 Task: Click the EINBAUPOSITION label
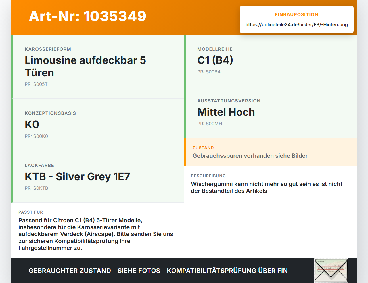[x=296, y=14]
